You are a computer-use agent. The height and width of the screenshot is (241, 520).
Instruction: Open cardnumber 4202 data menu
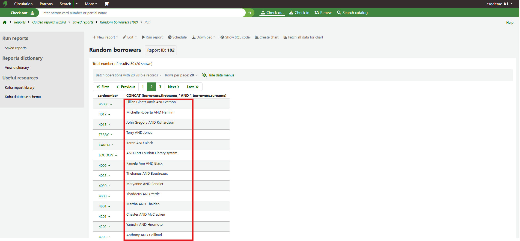pos(104,227)
